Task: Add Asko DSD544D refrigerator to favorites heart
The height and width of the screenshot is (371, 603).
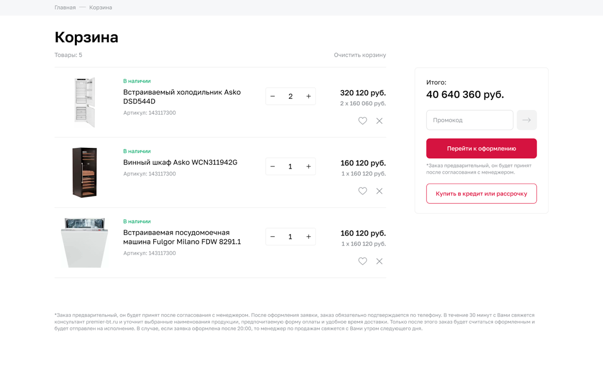Action: 362,121
